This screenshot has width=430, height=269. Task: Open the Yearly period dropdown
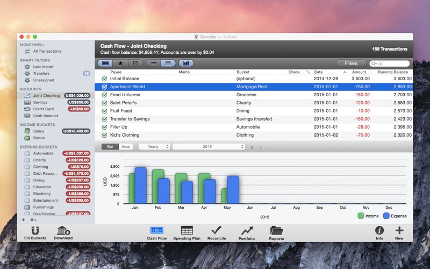coord(154,146)
